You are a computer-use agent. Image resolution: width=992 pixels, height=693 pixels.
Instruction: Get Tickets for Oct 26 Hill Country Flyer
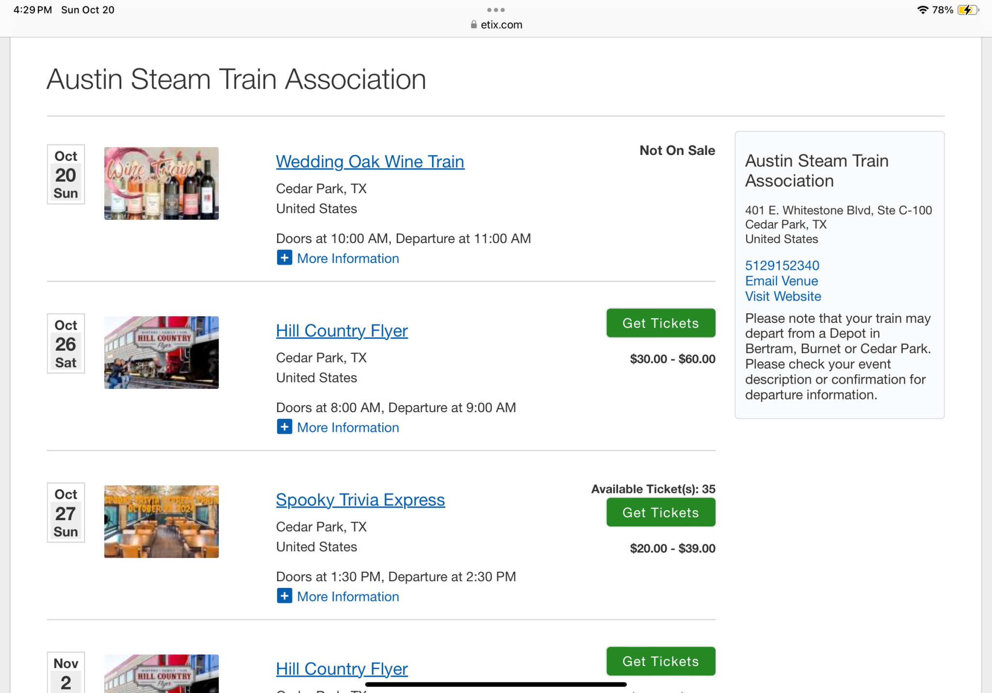pos(661,323)
